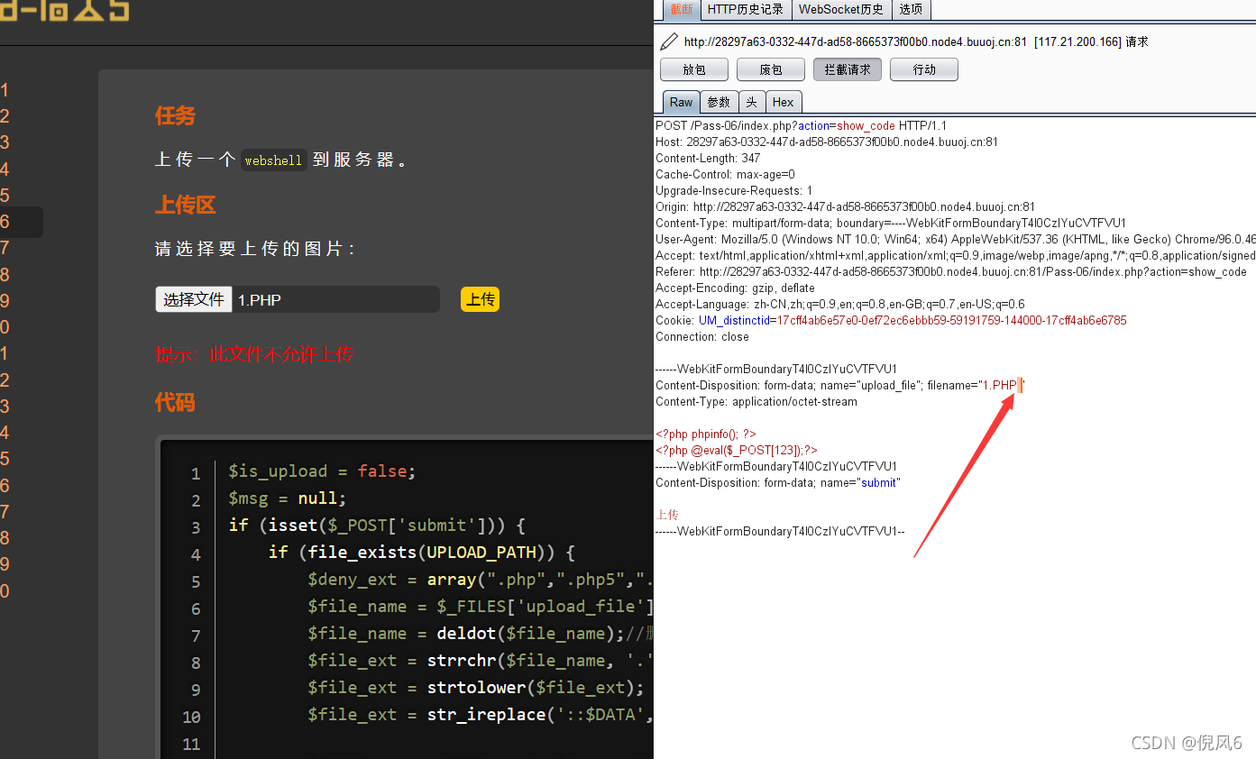Click the webshell code tag in the task text
Screen dimensions: 1256x759
pos(273,160)
